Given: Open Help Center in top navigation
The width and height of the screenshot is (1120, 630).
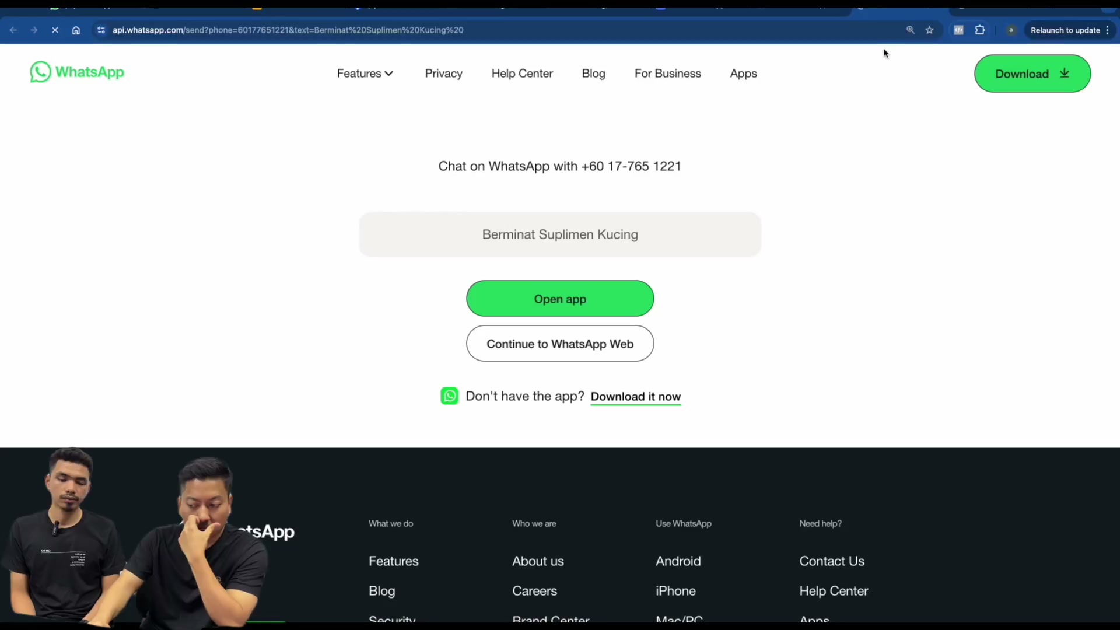Looking at the screenshot, I should tap(522, 73).
